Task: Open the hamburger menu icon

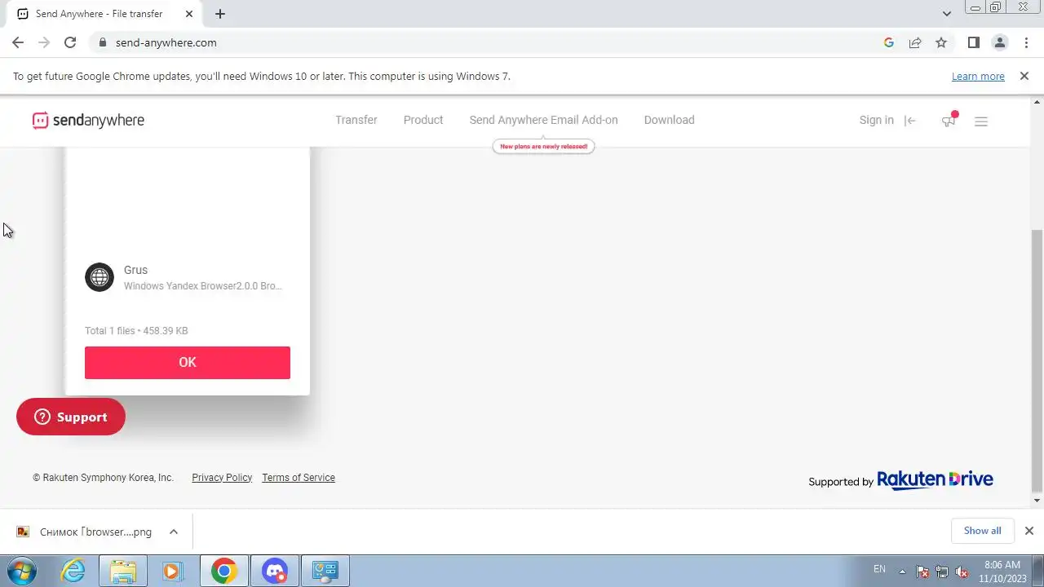Action: [981, 121]
